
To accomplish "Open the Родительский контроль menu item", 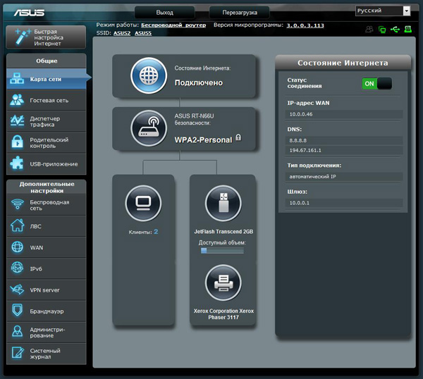I will [47, 142].
